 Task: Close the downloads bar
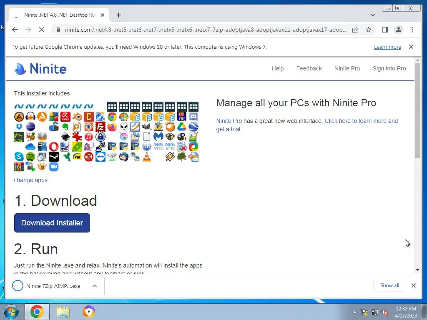[x=413, y=285]
